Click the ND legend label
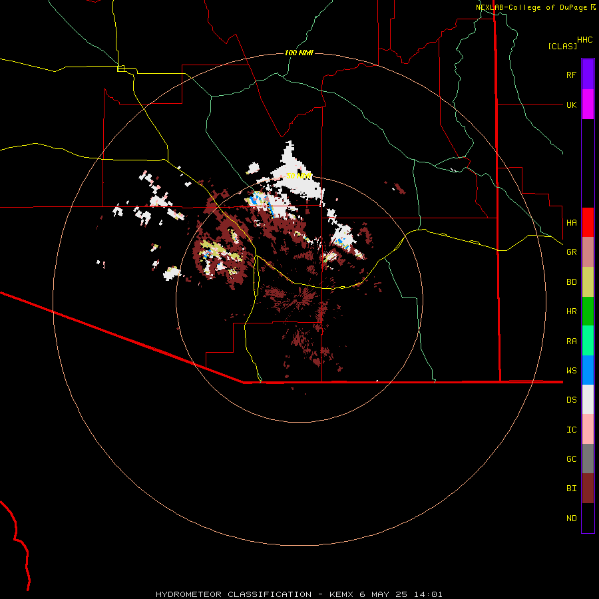 coord(571,518)
